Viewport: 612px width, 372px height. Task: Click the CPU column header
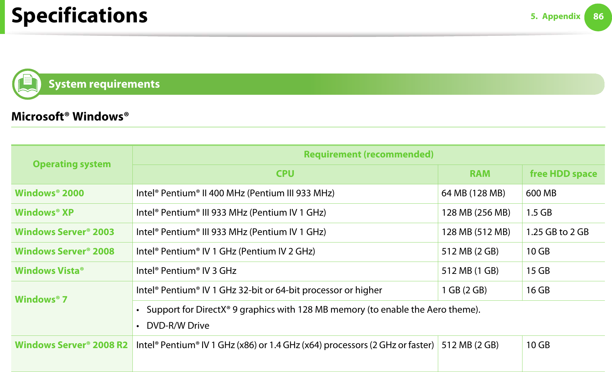point(285,174)
